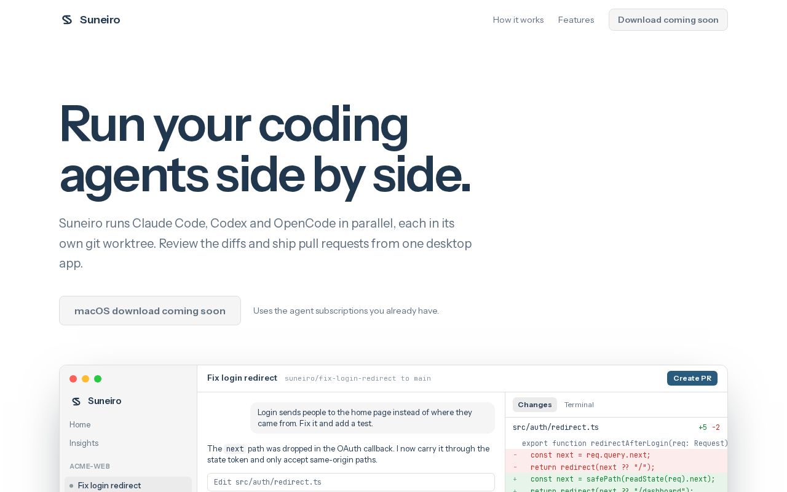787x492 pixels.
Task: Click the suneiro/fix-login-redirect to main branch text
Action: [358, 378]
